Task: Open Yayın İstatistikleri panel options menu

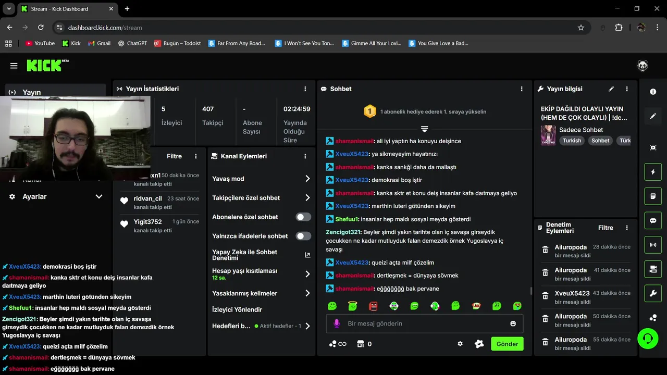Action: pos(305,89)
